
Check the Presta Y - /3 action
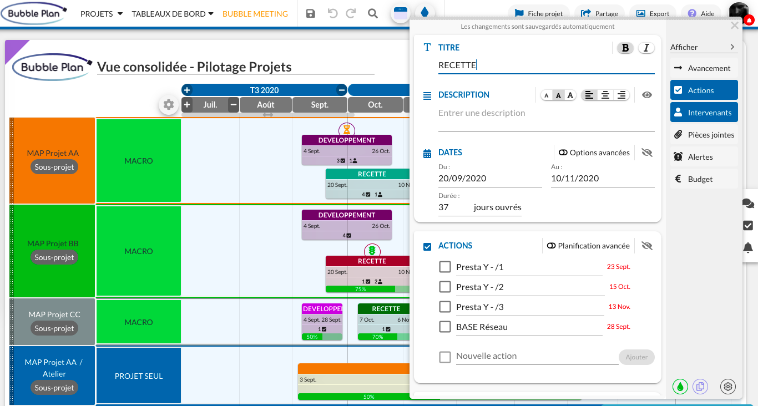(445, 307)
